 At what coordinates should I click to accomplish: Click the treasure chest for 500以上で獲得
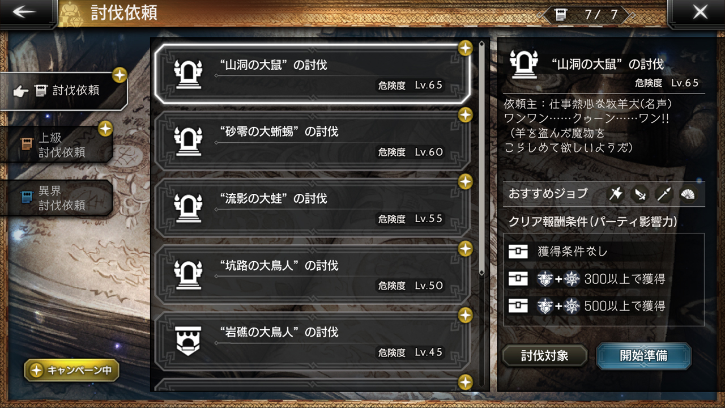pos(518,306)
